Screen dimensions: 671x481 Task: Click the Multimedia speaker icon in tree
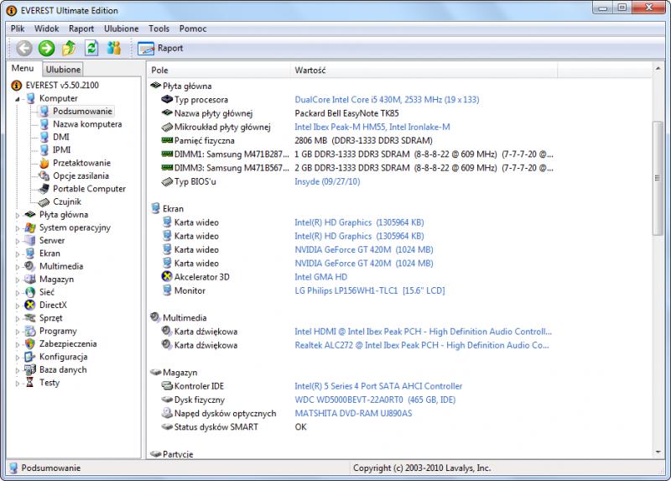tap(29, 266)
